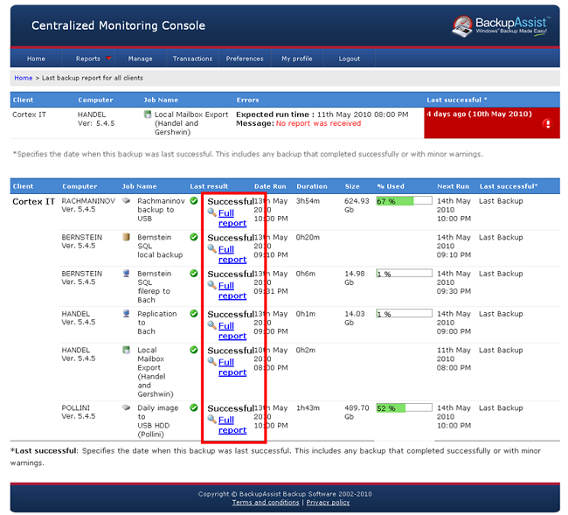Click the 'No report was received' message
Screen dimensions: 568x515
[x=318, y=123]
